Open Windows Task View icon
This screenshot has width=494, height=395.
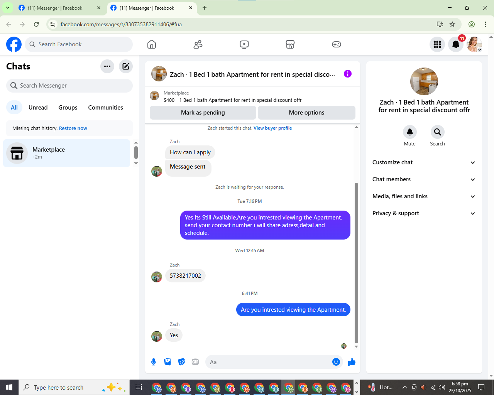[x=139, y=387]
